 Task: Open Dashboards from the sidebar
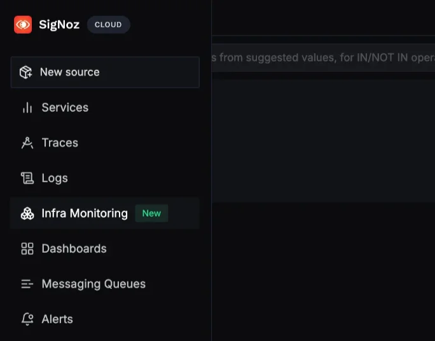click(x=105, y=248)
